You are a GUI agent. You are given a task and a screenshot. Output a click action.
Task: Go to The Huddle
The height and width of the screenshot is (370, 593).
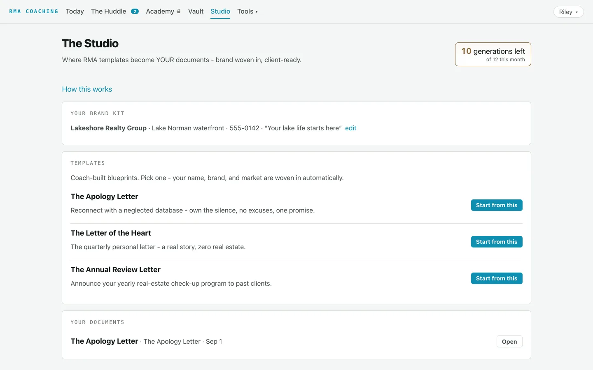[x=109, y=12]
